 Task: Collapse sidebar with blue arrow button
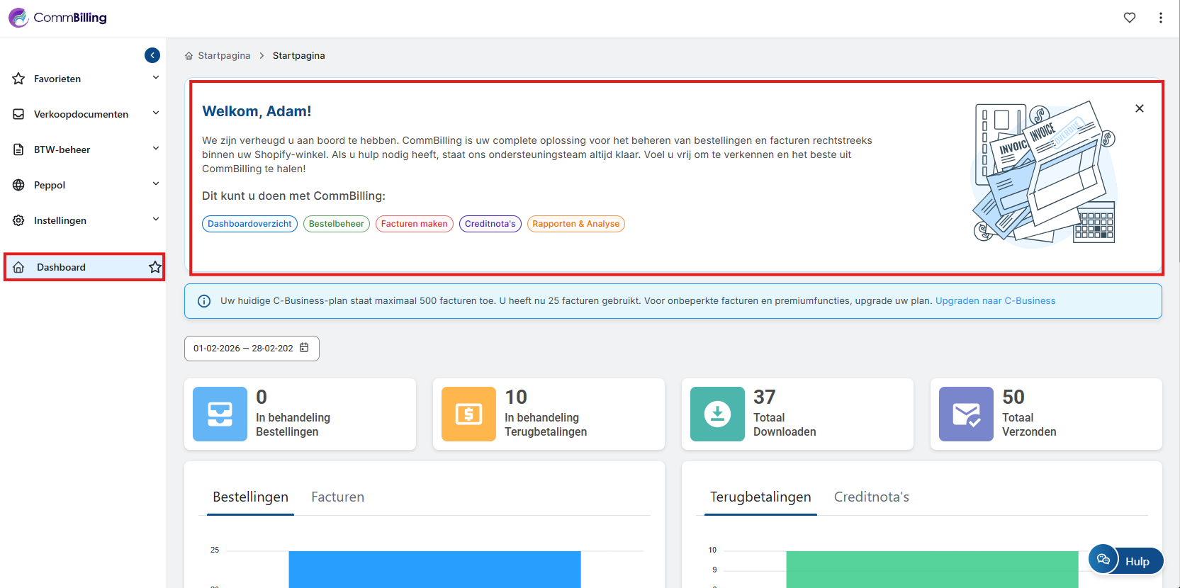(152, 55)
